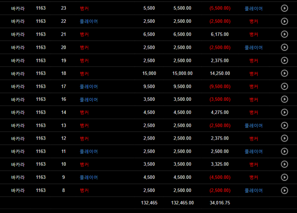Click 플레이어 bet choice in round 16
The height and width of the screenshot is (213, 297).
coord(89,99)
